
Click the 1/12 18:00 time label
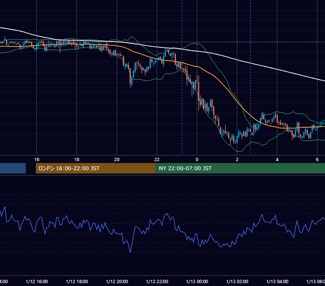click(x=77, y=281)
